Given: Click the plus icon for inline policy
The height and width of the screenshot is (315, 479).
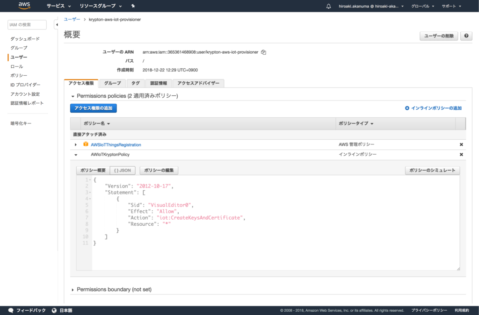Looking at the screenshot, I should [x=407, y=108].
